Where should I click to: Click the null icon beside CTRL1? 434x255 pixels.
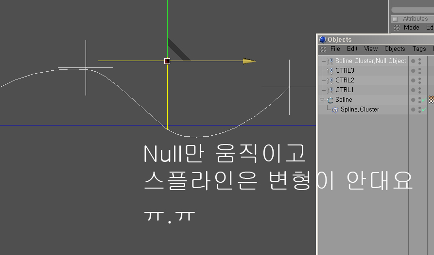[330, 90]
